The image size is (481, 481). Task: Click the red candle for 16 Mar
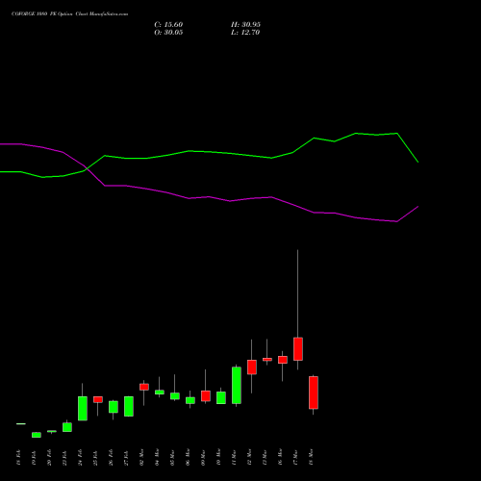283,360
